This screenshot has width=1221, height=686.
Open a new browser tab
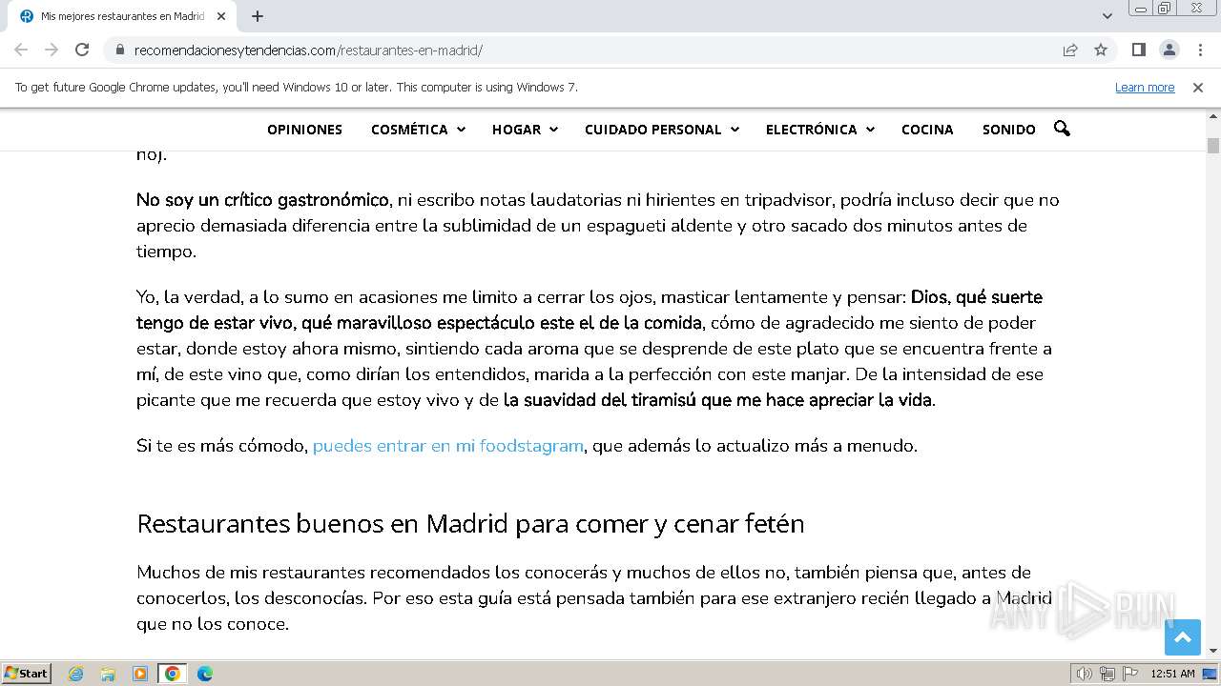258,16
